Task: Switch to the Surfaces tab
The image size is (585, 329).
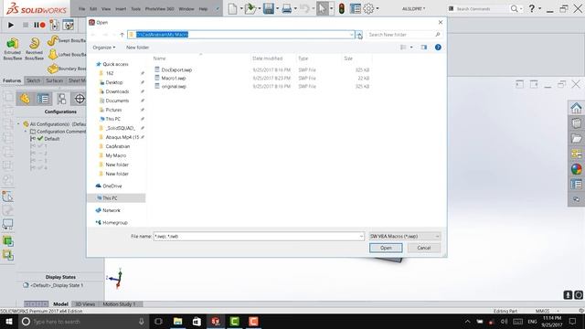Action: click(55, 80)
